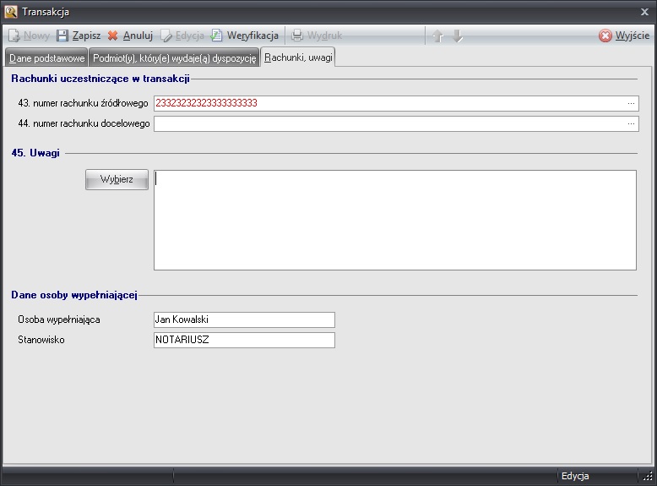Click the numer rachunku docelowego field

click(388, 124)
